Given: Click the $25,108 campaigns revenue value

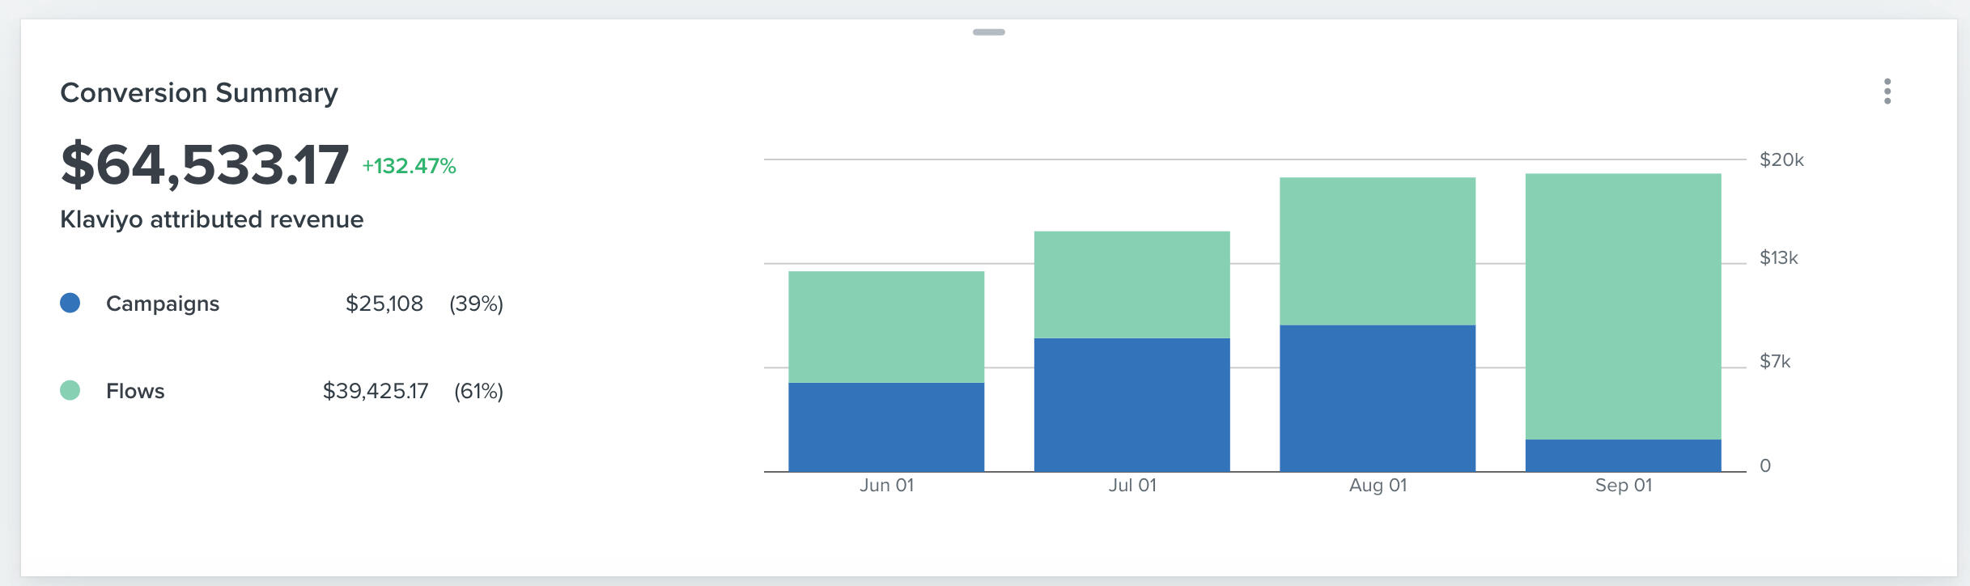Looking at the screenshot, I should coord(384,304).
